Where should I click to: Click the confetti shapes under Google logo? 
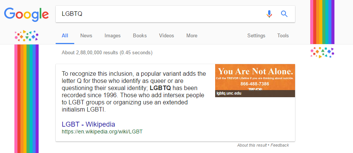tap(27, 36)
